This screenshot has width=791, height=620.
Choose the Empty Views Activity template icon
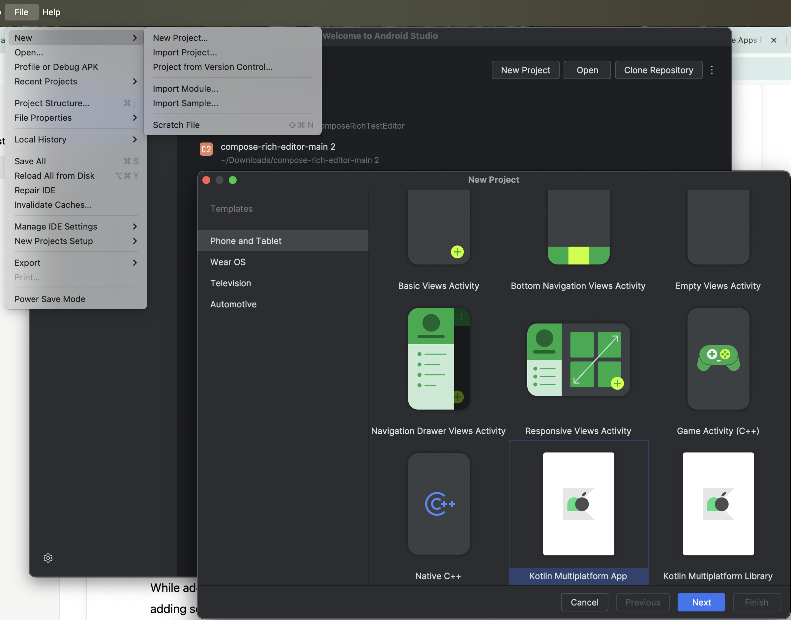click(x=718, y=227)
